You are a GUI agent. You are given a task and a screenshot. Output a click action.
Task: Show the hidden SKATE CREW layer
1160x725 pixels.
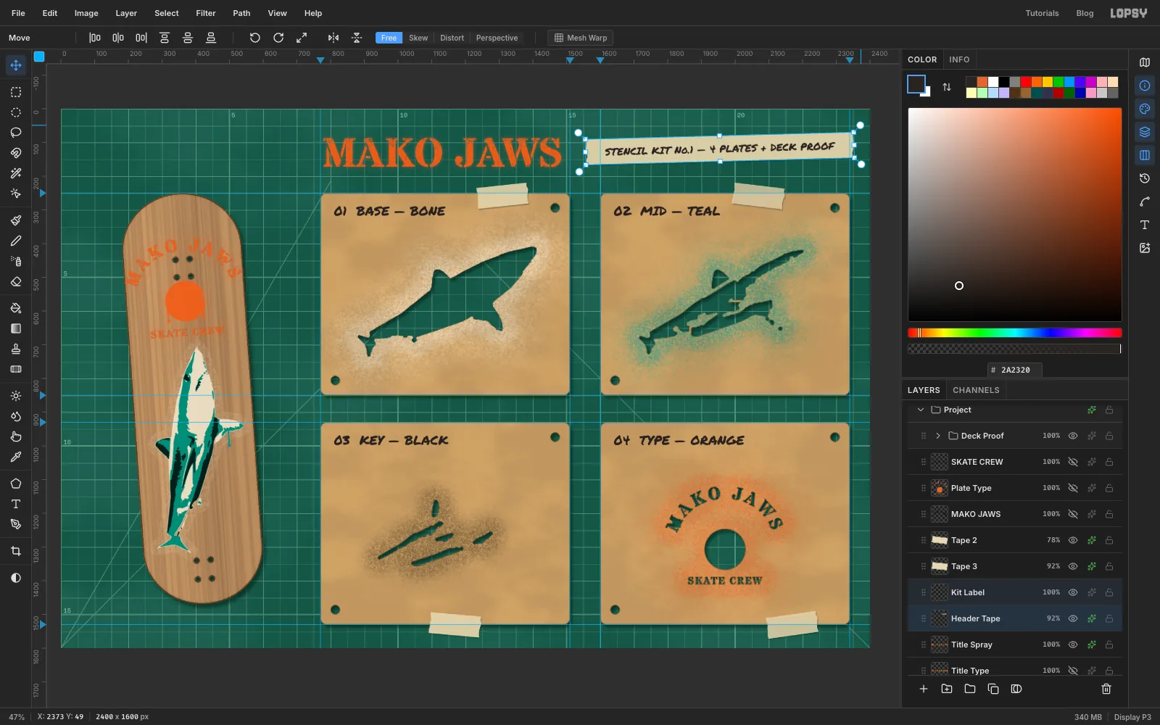1073,462
